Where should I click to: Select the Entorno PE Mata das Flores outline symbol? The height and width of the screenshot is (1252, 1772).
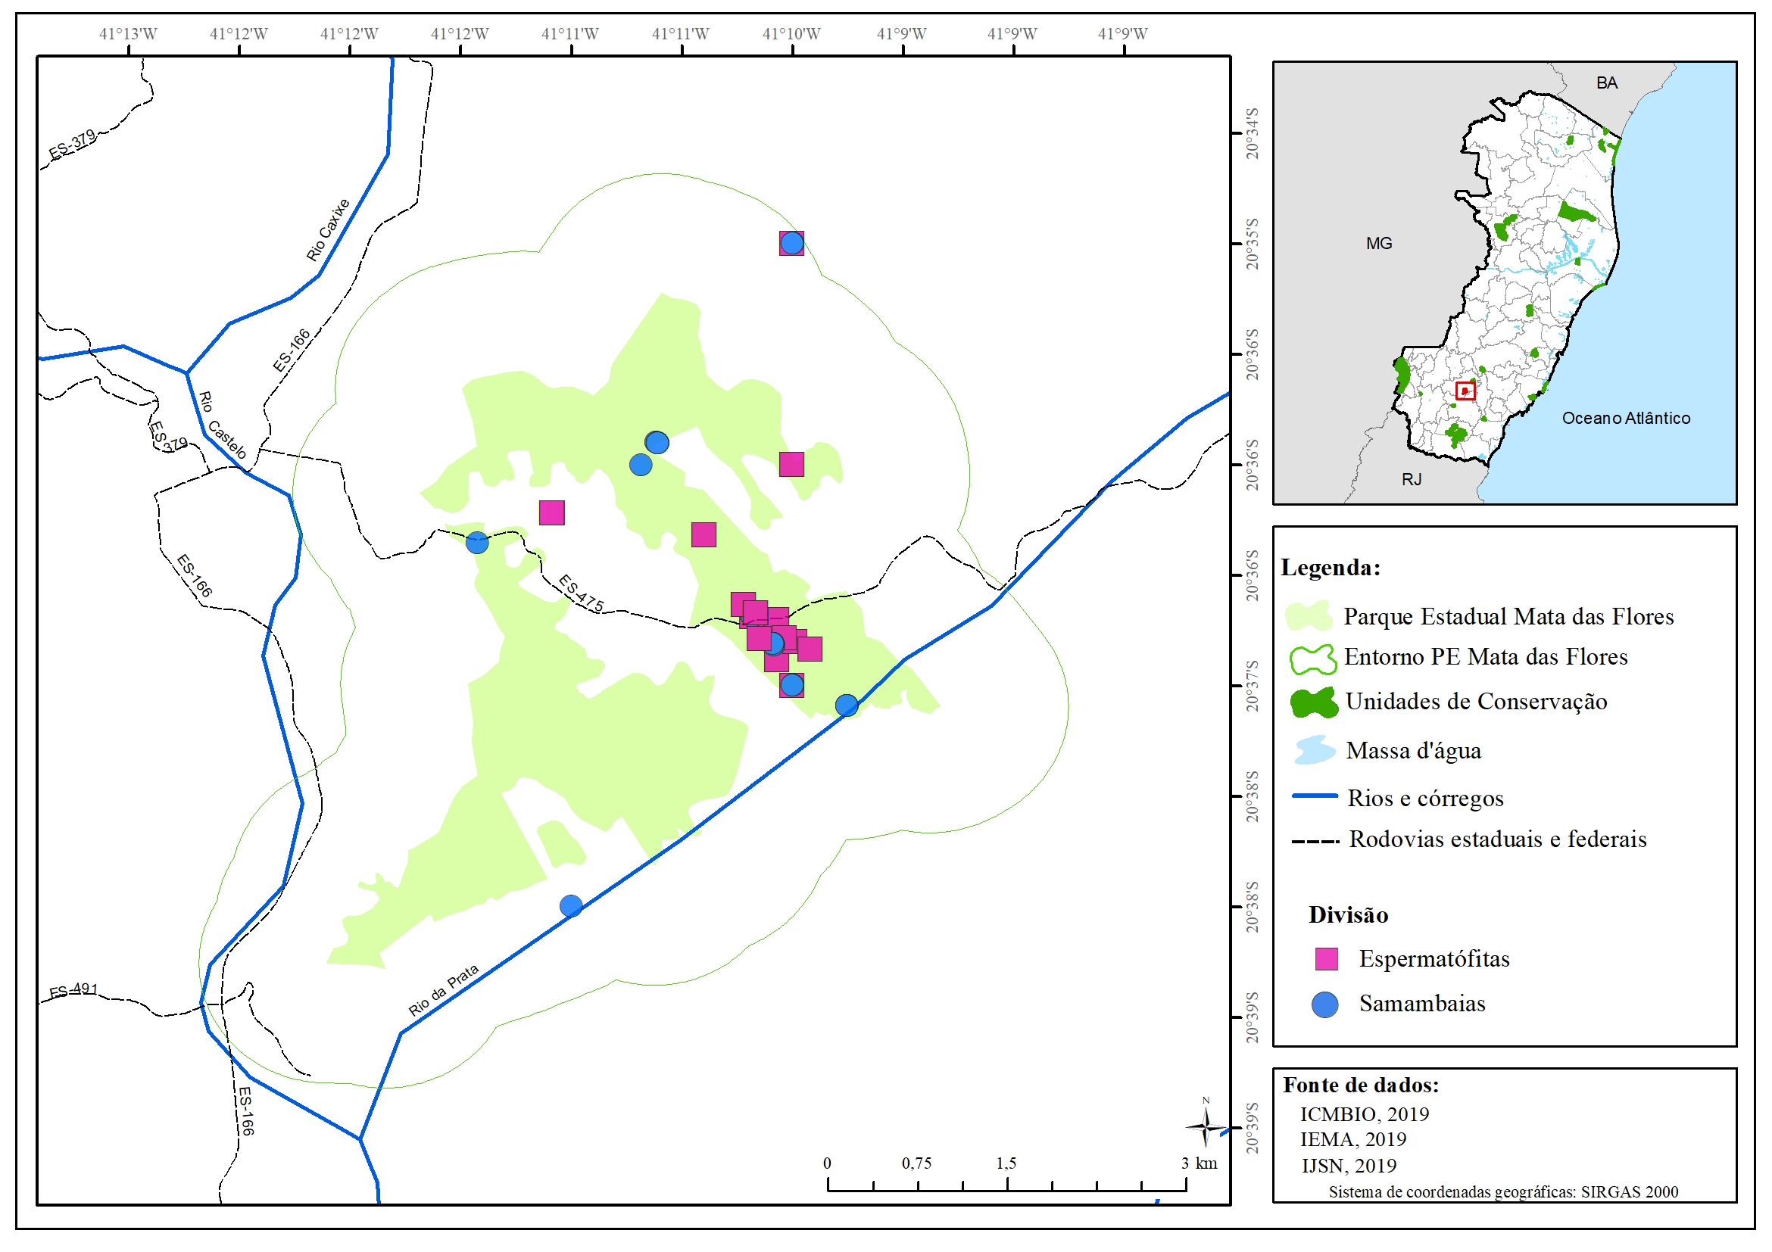coord(1313,659)
